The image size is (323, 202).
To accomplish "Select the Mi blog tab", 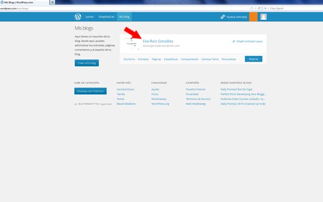I will (124, 17).
